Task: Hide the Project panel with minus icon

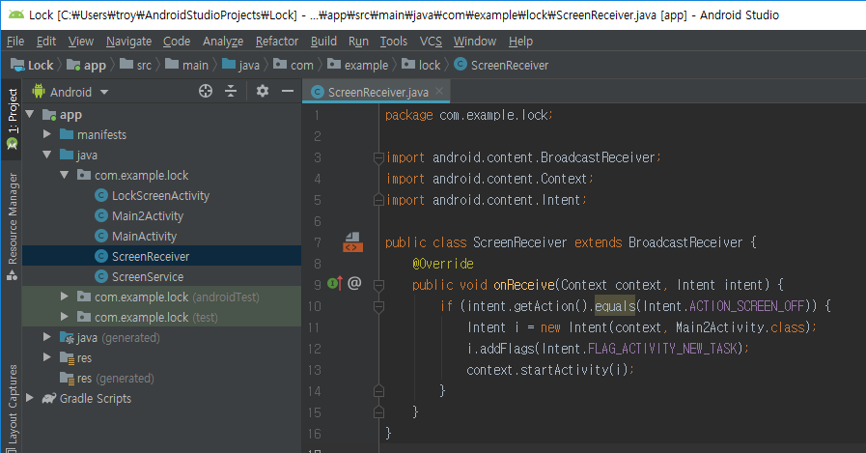Action: 287,91
